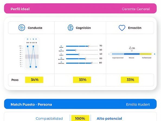Click the Perfil Ideal pink header
The image size is (161, 121).
click(80, 8)
